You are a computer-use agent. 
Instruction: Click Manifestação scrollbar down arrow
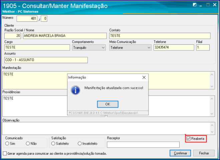pos(212,86)
